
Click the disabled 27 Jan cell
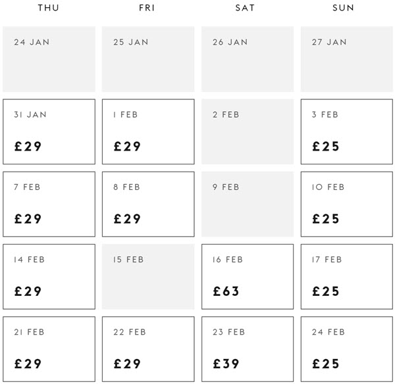[347, 59]
